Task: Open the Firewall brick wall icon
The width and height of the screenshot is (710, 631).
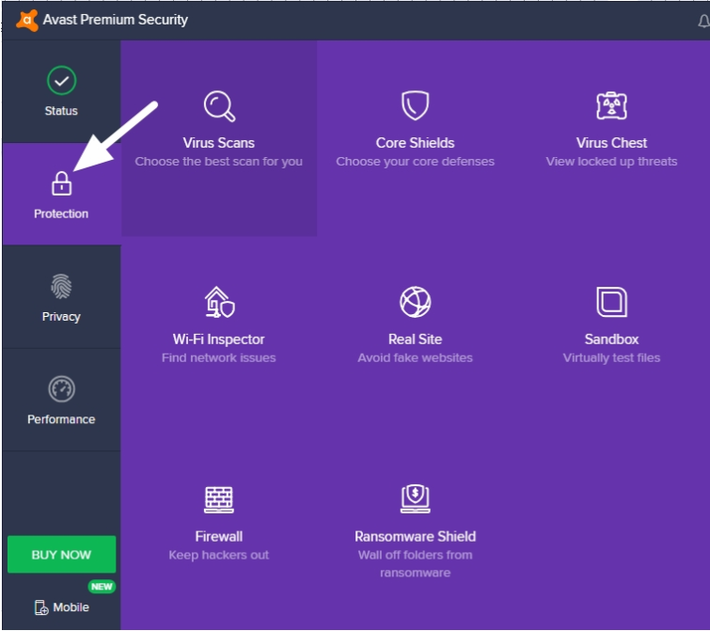Action: [x=219, y=499]
